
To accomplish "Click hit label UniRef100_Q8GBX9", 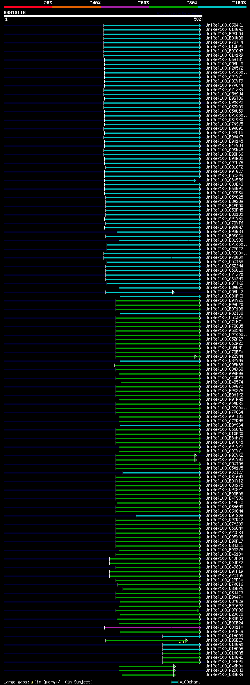I will [x=224, y=675].
